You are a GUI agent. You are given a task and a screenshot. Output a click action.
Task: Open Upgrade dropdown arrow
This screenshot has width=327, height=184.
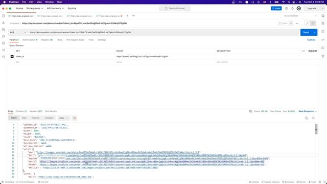coord(323,8)
